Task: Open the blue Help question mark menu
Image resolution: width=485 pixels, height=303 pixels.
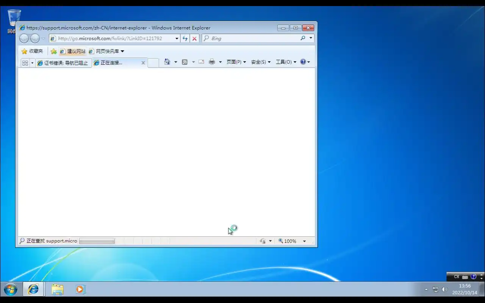Action: point(305,62)
